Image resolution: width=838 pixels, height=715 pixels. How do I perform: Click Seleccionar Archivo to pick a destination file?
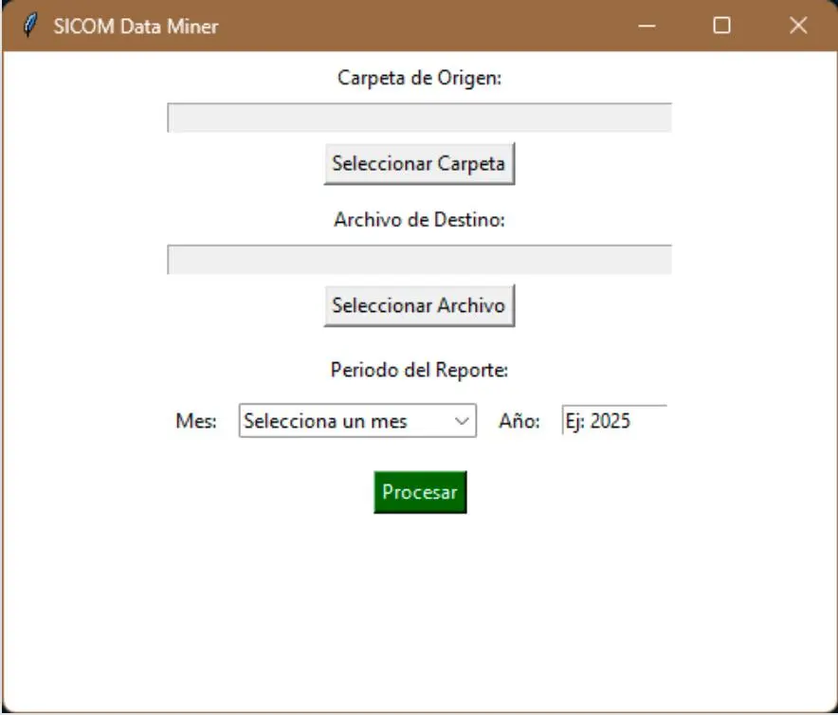[x=419, y=304]
